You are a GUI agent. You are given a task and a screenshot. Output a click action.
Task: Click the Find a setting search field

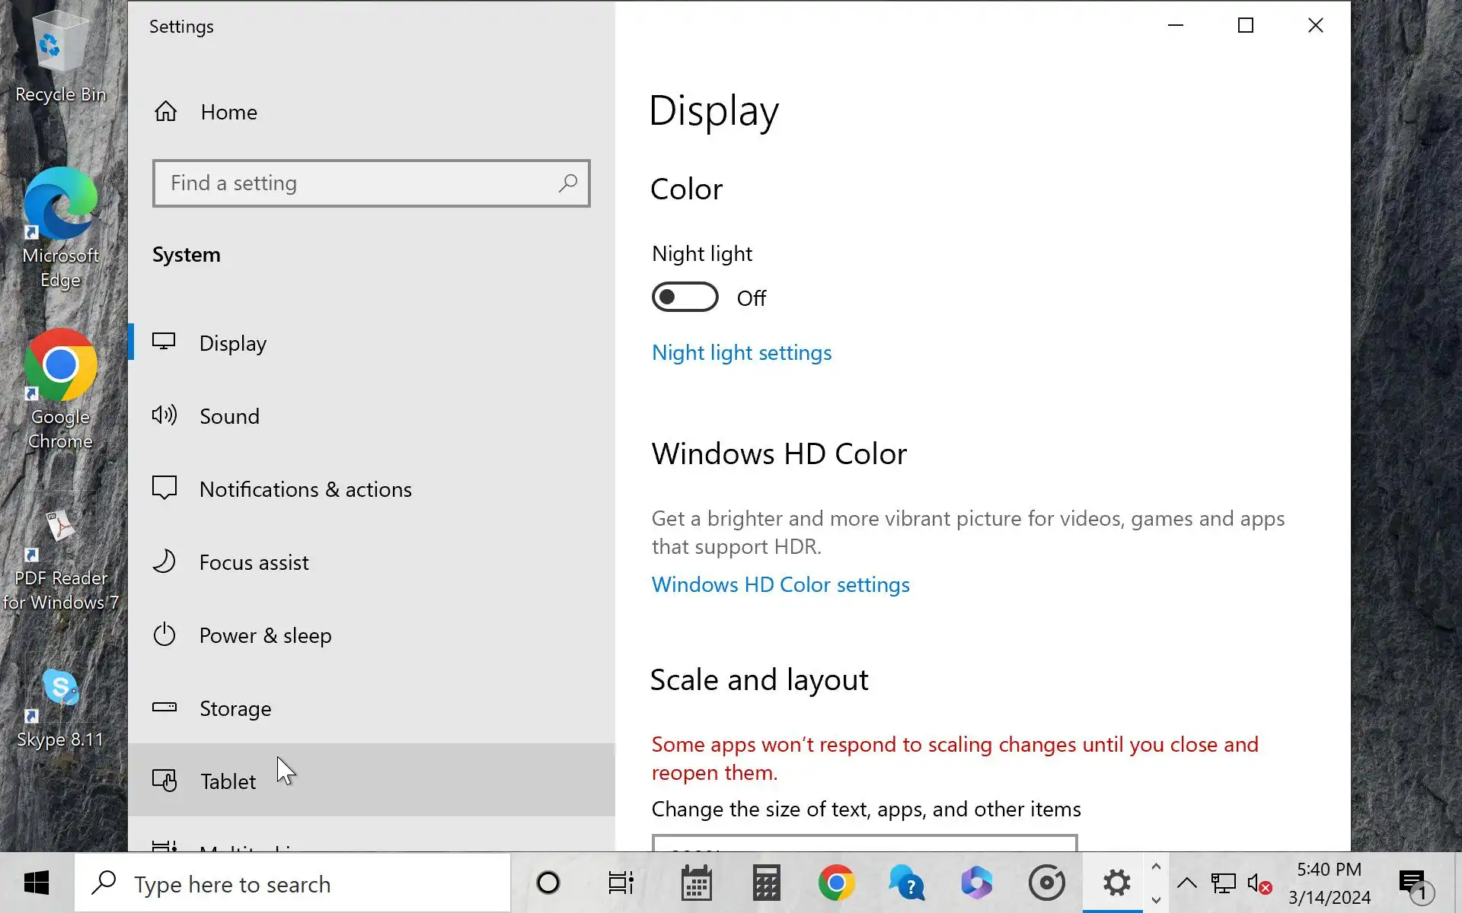(358, 183)
